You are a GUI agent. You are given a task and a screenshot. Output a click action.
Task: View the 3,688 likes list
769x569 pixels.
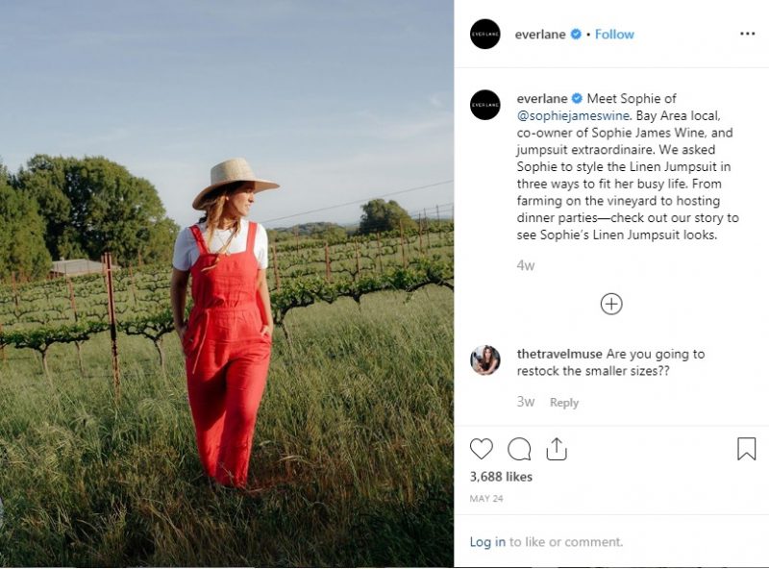click(501, 477)
